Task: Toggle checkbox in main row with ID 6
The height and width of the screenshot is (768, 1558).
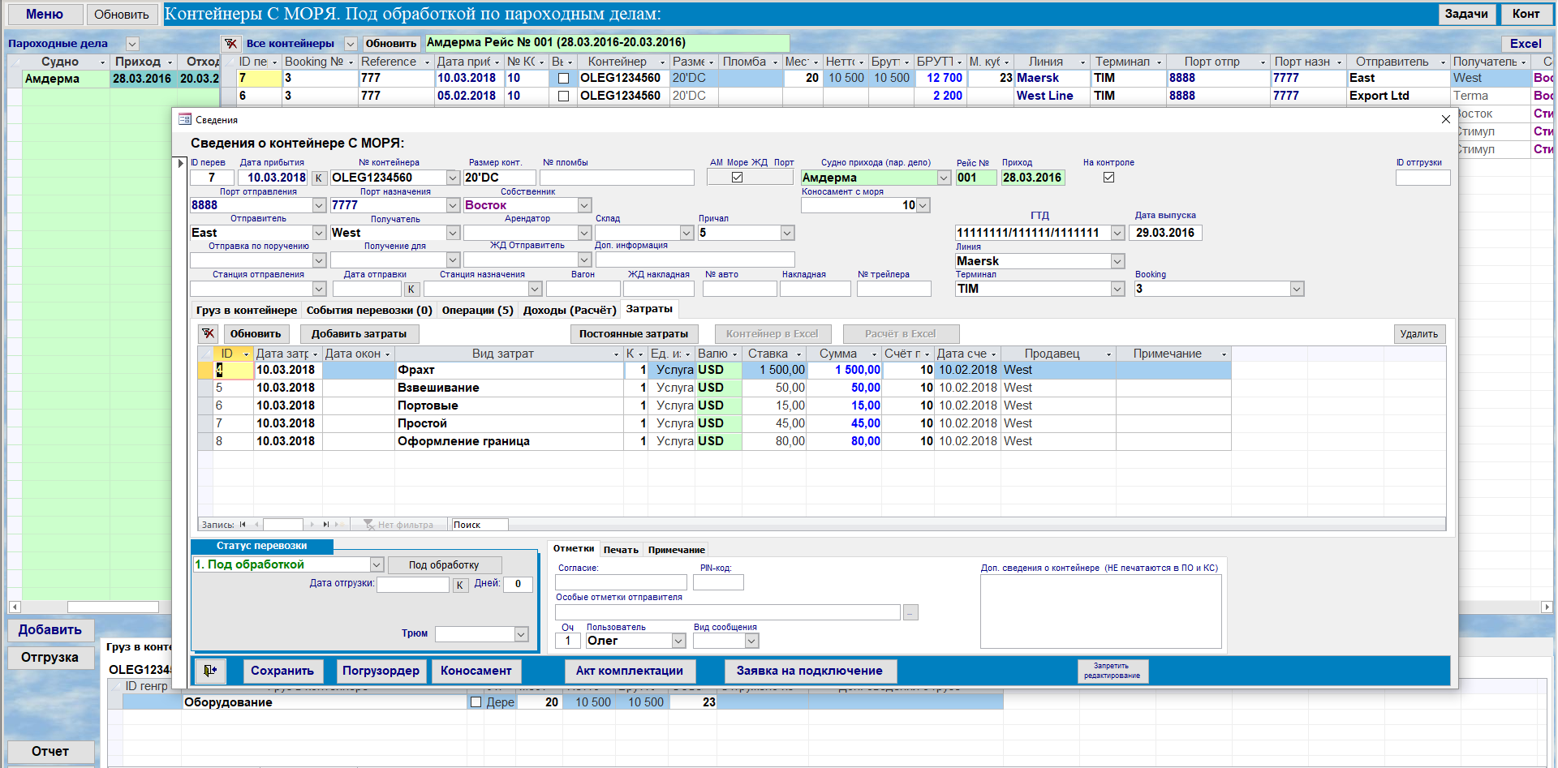Action: [x=563, y=97]
